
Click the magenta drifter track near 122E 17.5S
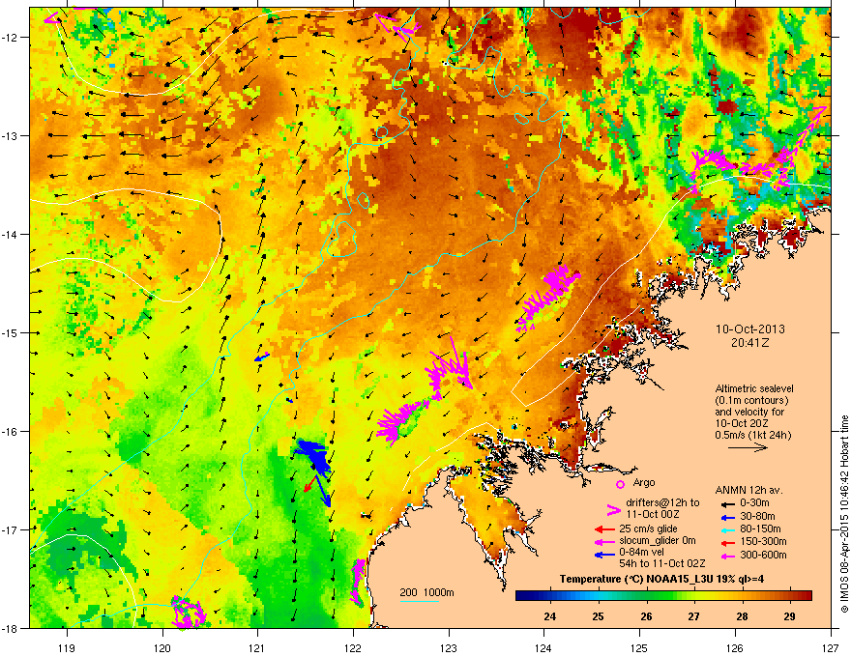(x=358, y=583)
